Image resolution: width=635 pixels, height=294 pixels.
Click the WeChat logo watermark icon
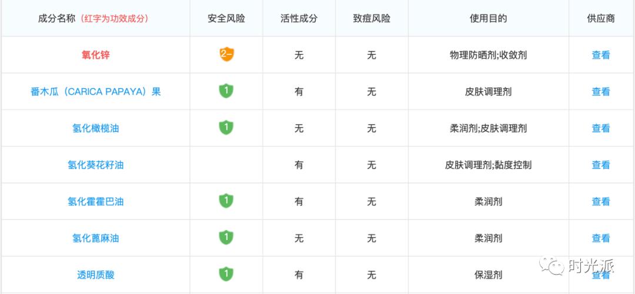tap(551, 267)
